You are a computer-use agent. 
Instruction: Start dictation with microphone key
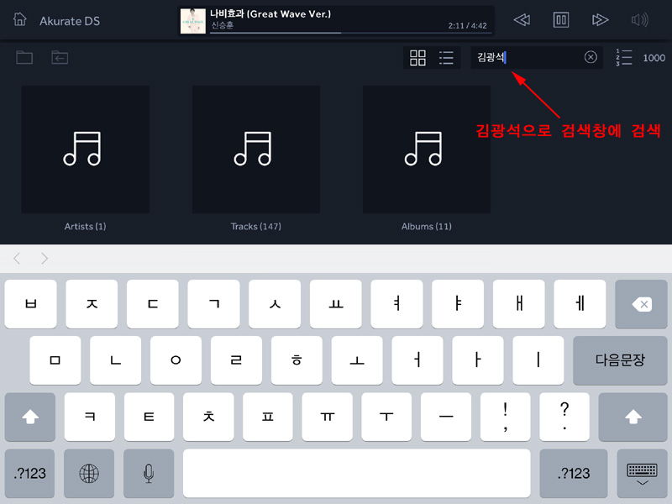coord(149,473)
